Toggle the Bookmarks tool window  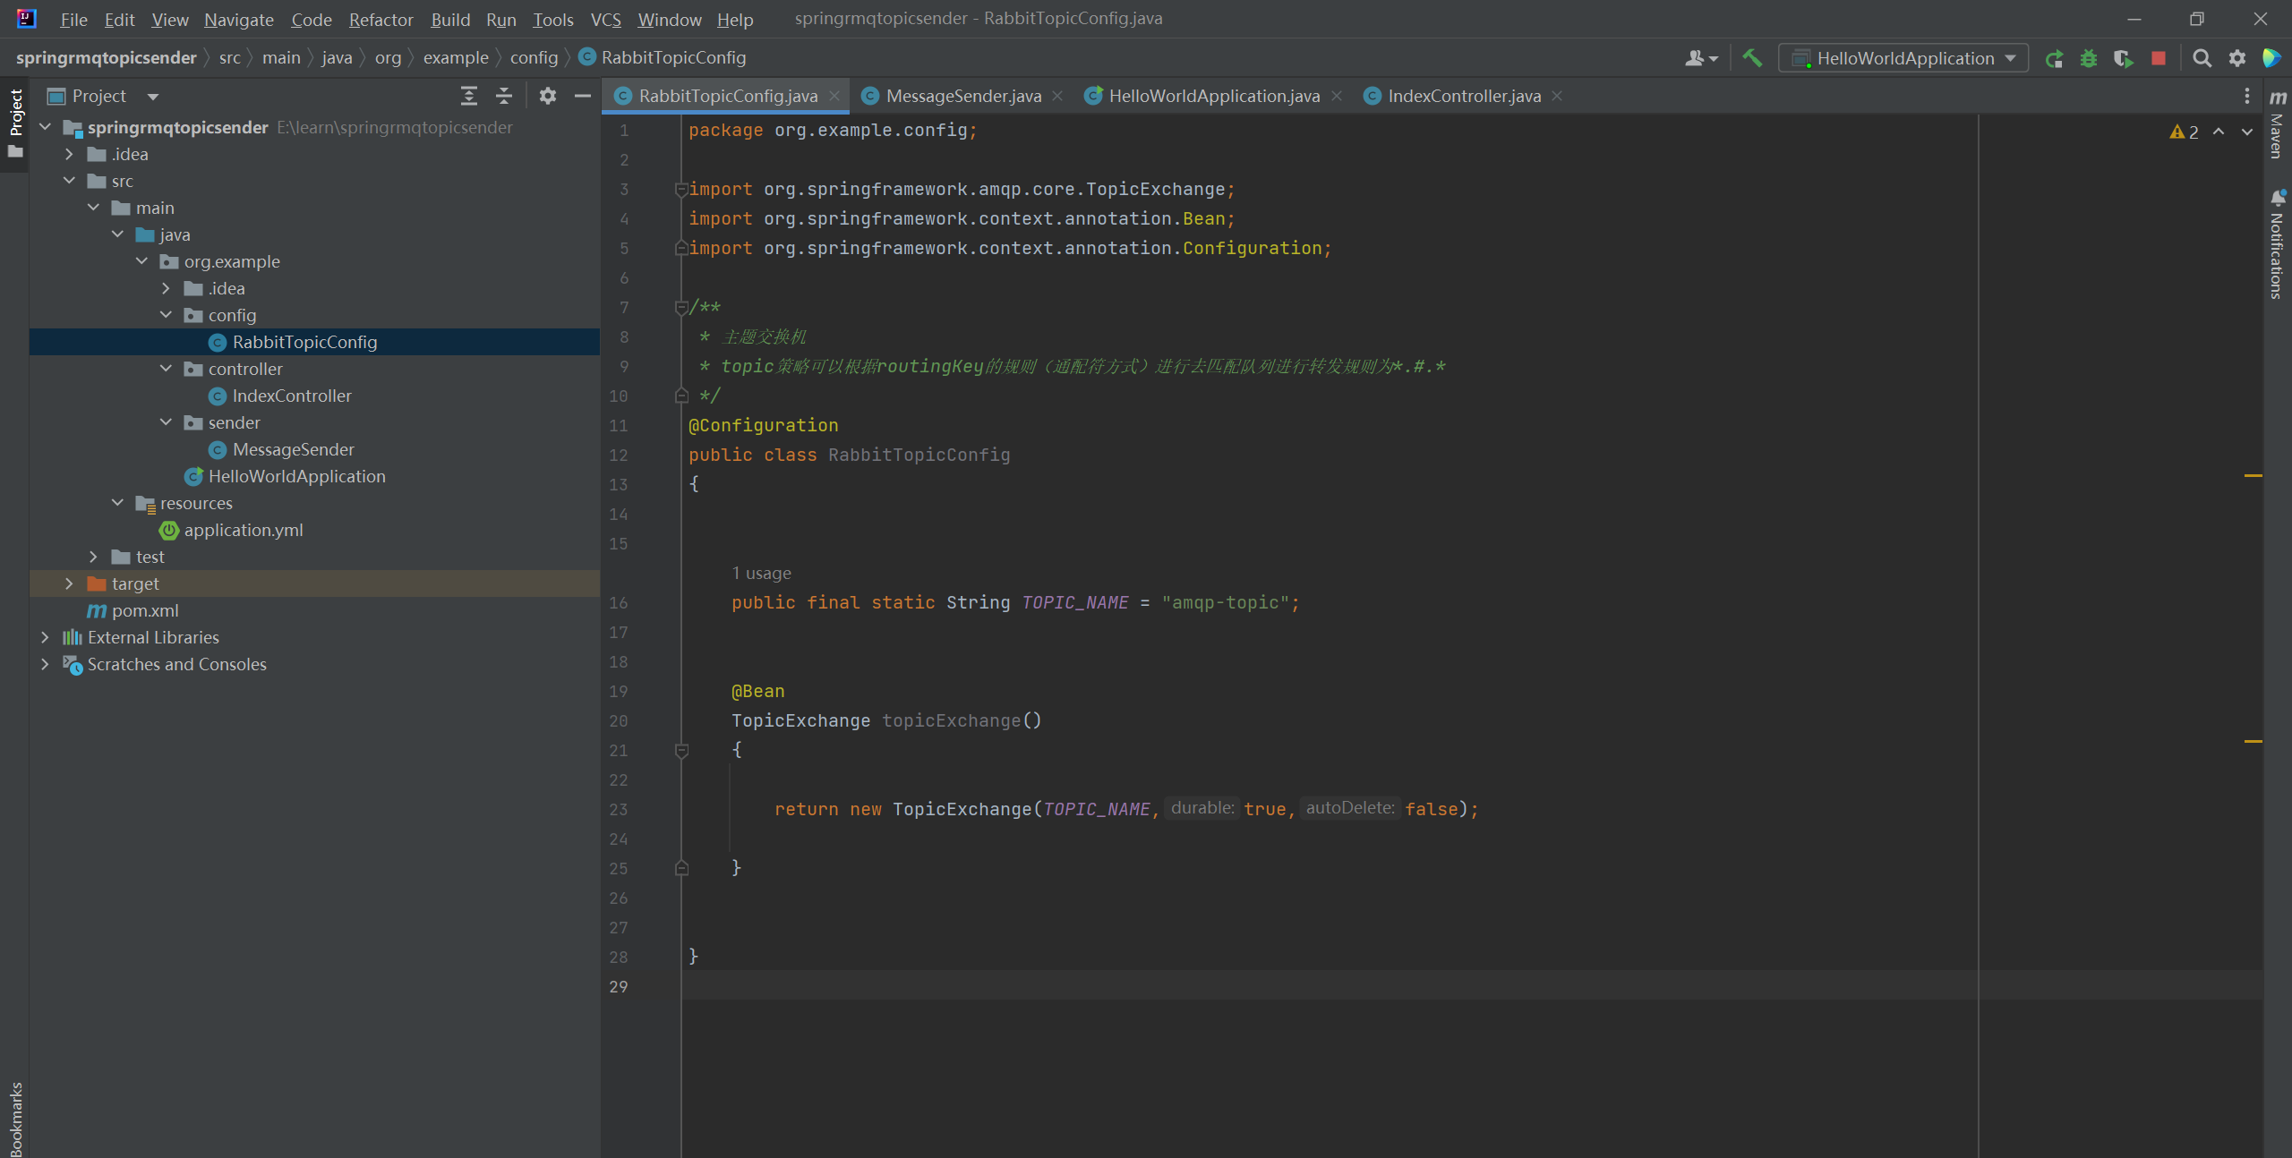[15, 1119]
